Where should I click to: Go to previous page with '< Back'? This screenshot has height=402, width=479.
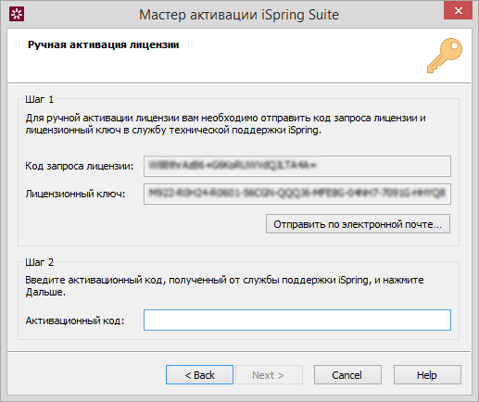199,375
